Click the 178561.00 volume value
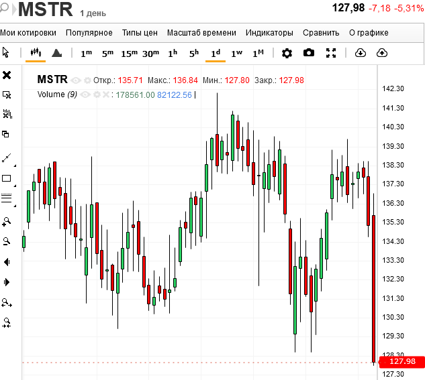Viewport: 425px width, 380px height. (x=135, y=95)
